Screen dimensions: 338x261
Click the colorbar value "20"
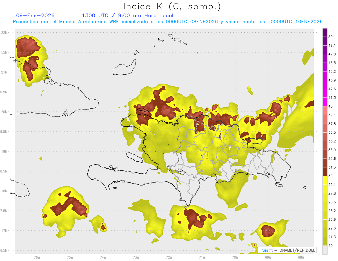click(x=331, y=246)
